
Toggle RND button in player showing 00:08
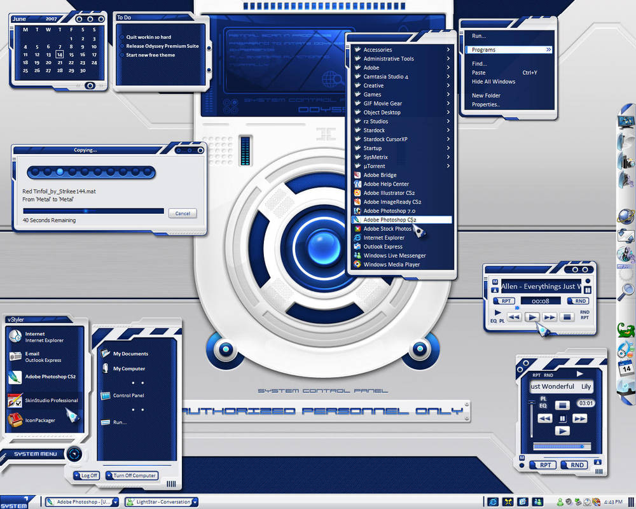pos(578,301)
